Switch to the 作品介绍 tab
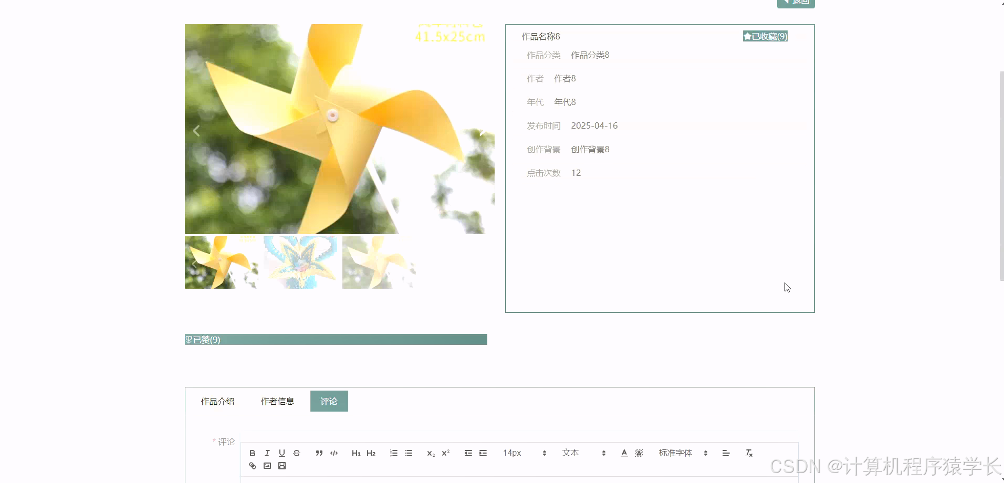 (x=217, y=401)
